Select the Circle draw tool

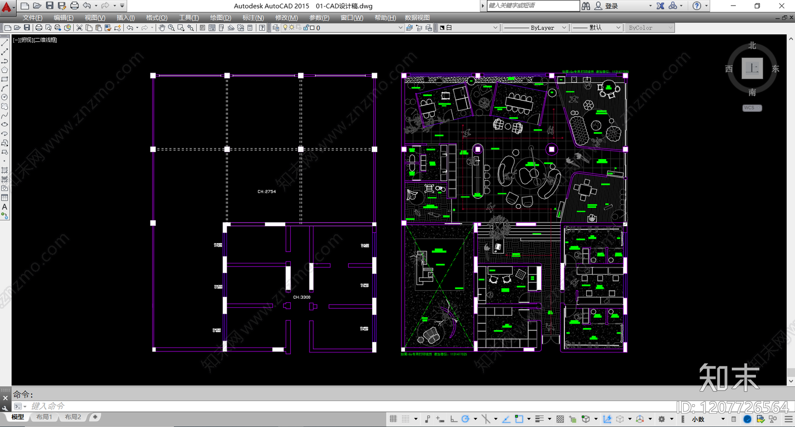[4, 97]
